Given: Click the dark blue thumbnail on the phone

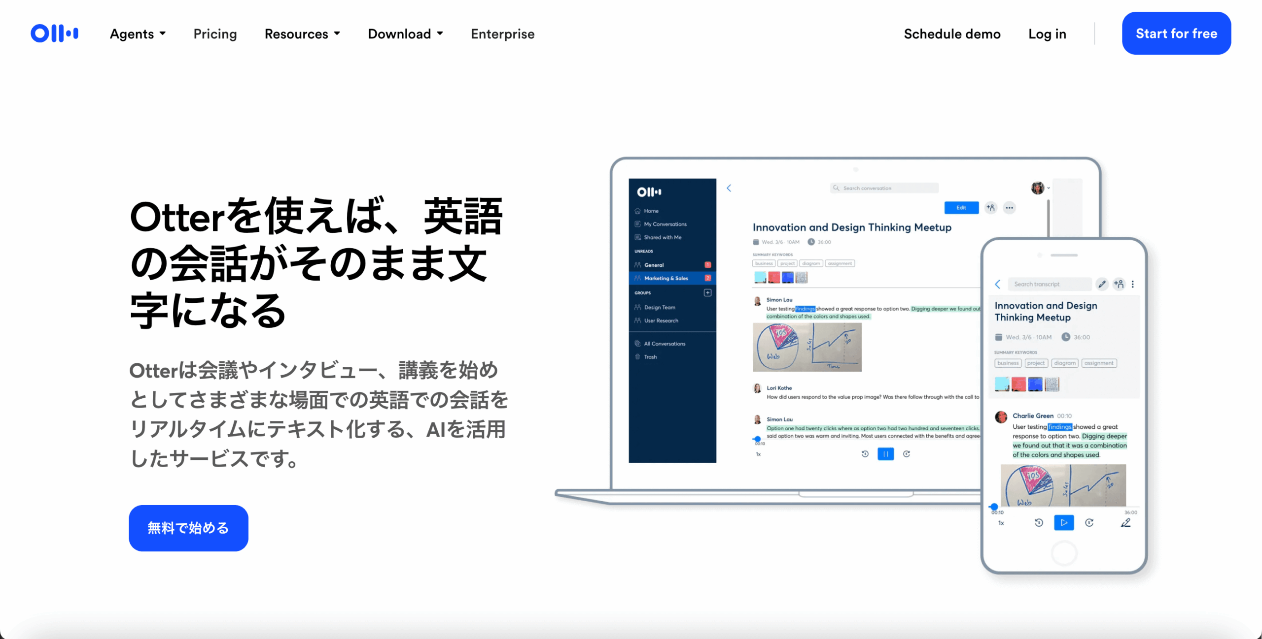Looking at the screenshot, I should [x=1035, y=384].
